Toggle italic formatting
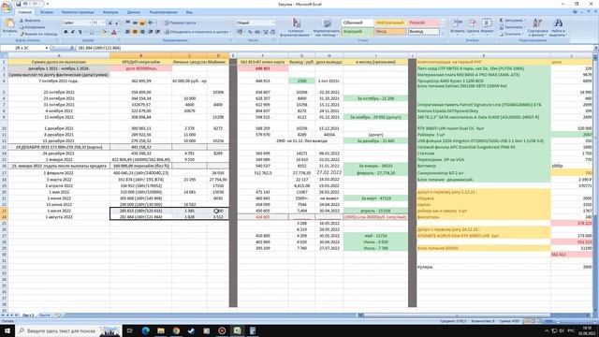Viewport: 599px width, 337px height. click(73, 32)
